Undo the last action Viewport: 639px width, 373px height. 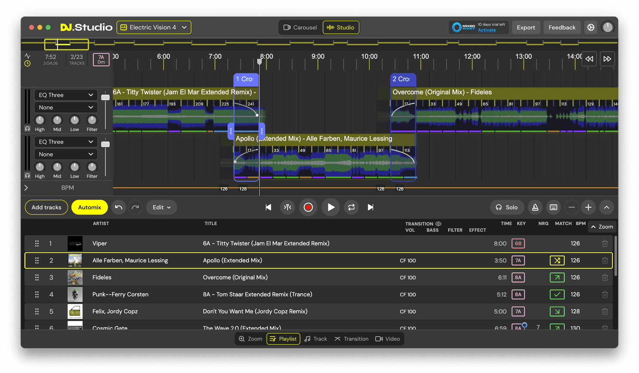[119, 207]
